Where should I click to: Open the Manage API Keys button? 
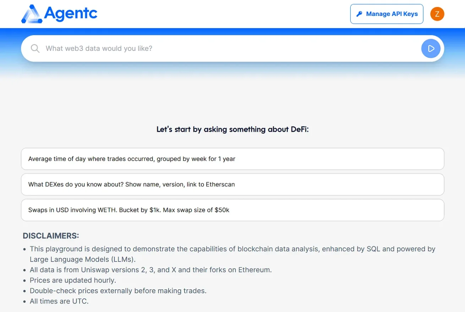[x=387, y=14]
